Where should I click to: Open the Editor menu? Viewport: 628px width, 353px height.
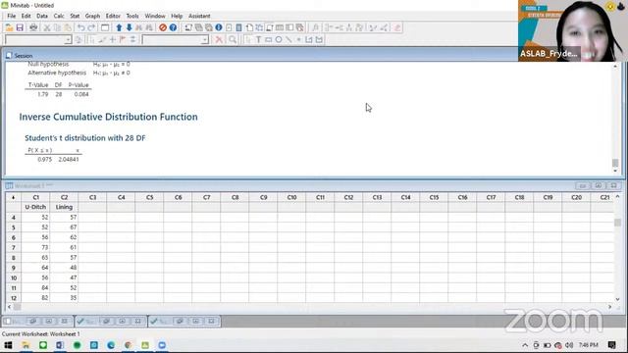click(x=113, y=16)
